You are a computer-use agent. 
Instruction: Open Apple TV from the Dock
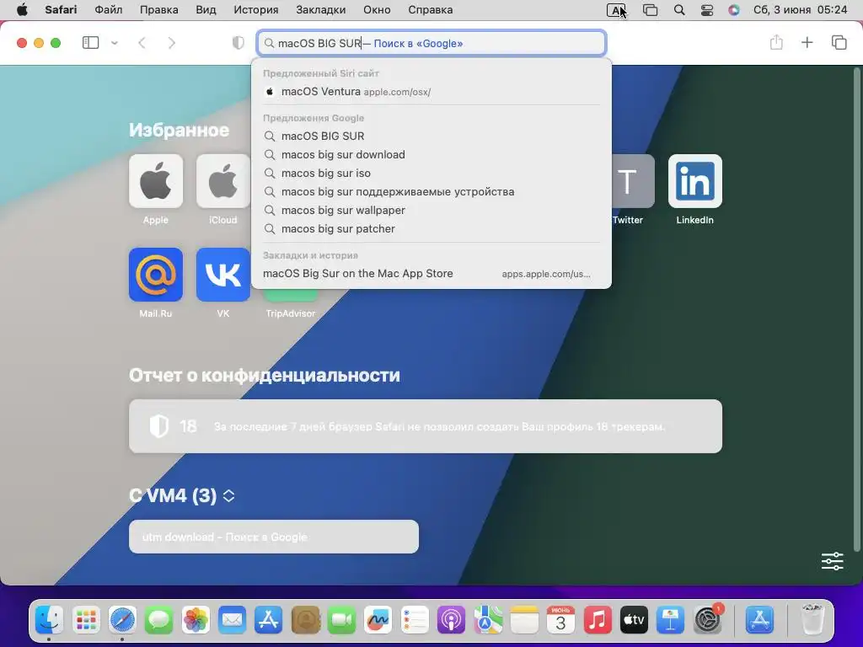coord(634,620)
